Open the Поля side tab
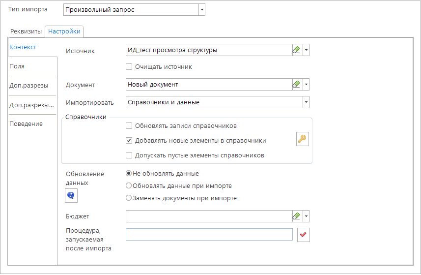Screen dimensions: 421x275 tap(17, 66)
